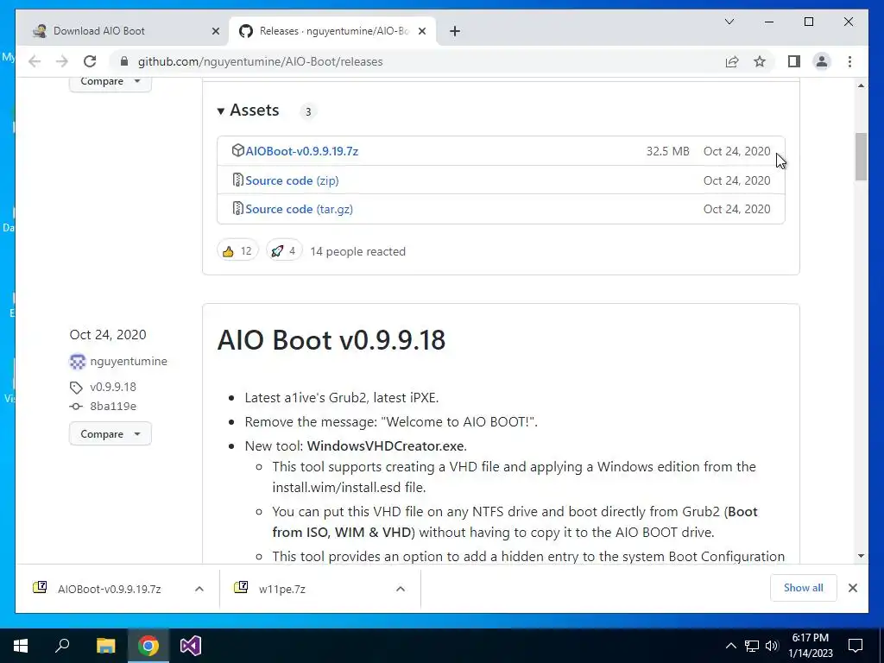Show all downloads
This screenshot has width=884, height=663.
804,588
